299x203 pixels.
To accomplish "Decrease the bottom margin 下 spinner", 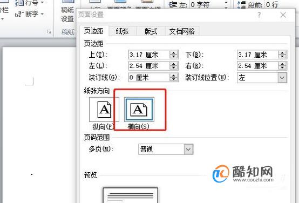I will click(282, 57).
